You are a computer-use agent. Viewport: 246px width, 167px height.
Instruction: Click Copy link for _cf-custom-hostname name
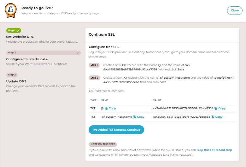click(141, 117)
